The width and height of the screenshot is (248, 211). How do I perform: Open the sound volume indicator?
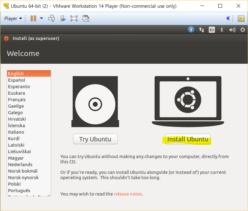click(x=232, y=30)
